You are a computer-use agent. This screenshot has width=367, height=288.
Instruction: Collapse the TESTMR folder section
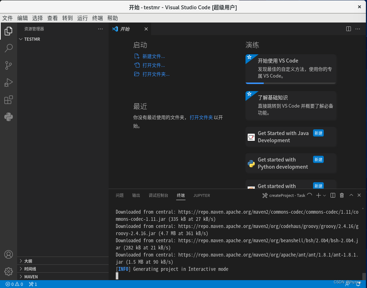63,39
